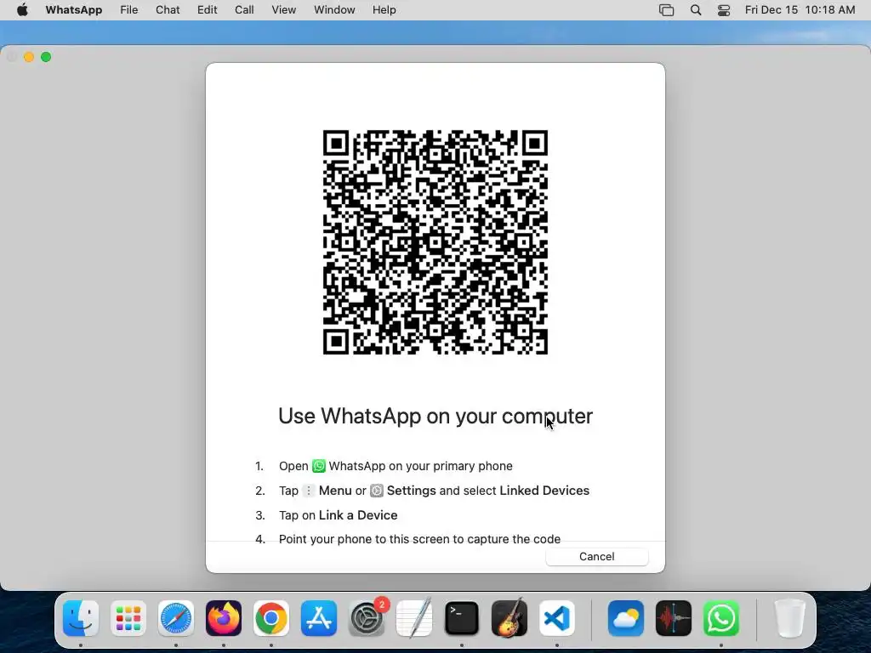Open the Edit menu
The width and height of the screenshot is (871, 653).
pos(208,10)
